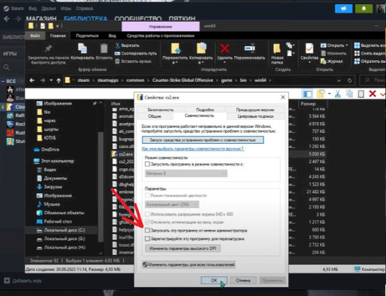Click Select all (Выделить все) icon
386x296 pixels.
coord(356,45)
